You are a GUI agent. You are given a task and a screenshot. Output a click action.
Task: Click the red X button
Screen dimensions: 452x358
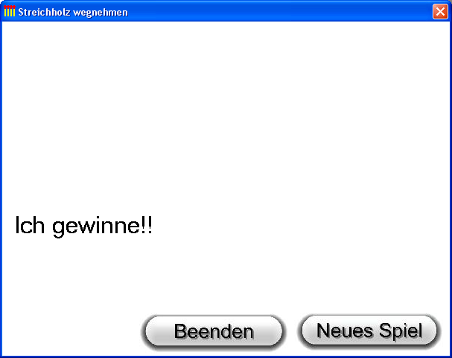pos(440,11)
